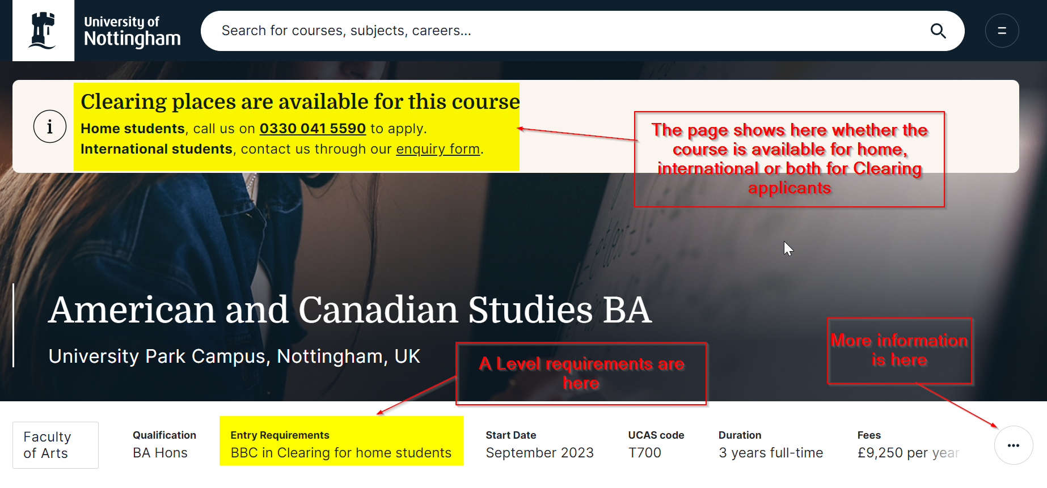1047x488 pixels.
Task: Click the University Park Campus location text
Action: 234,357
